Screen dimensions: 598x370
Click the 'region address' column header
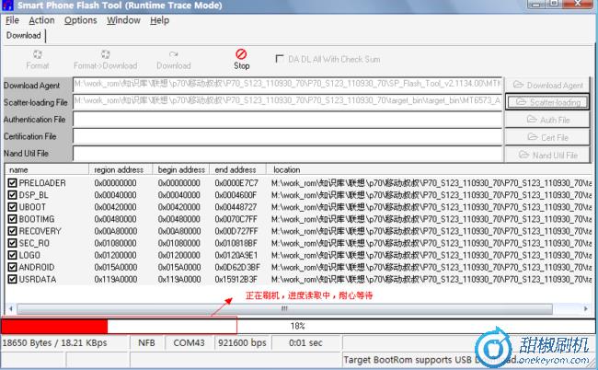tap(119, 170)
